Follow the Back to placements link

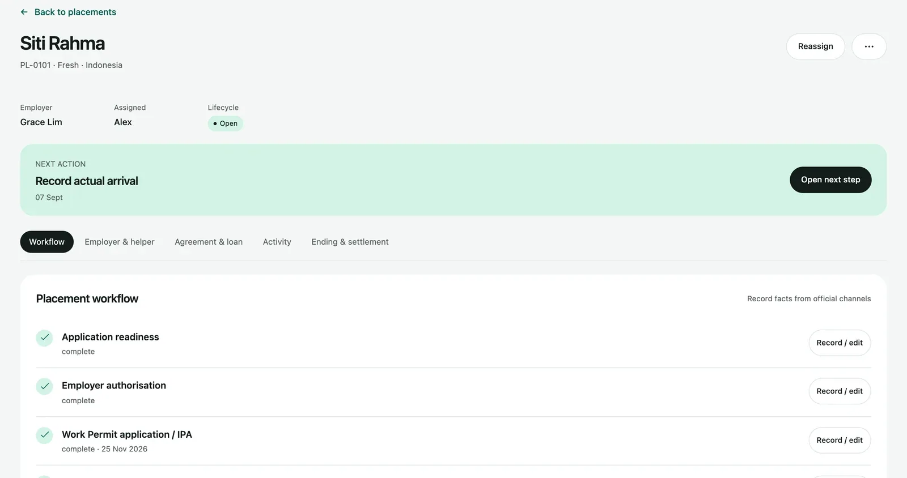[75, 12]
